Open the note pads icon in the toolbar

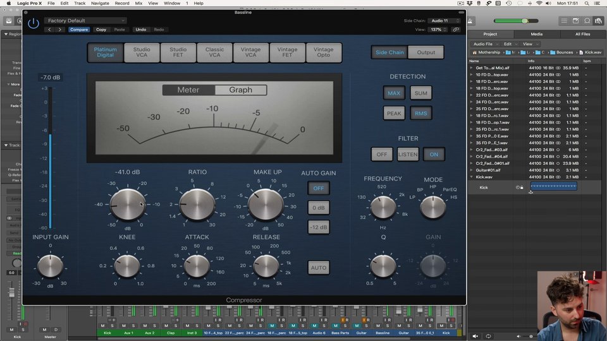(x=575, y=21)
